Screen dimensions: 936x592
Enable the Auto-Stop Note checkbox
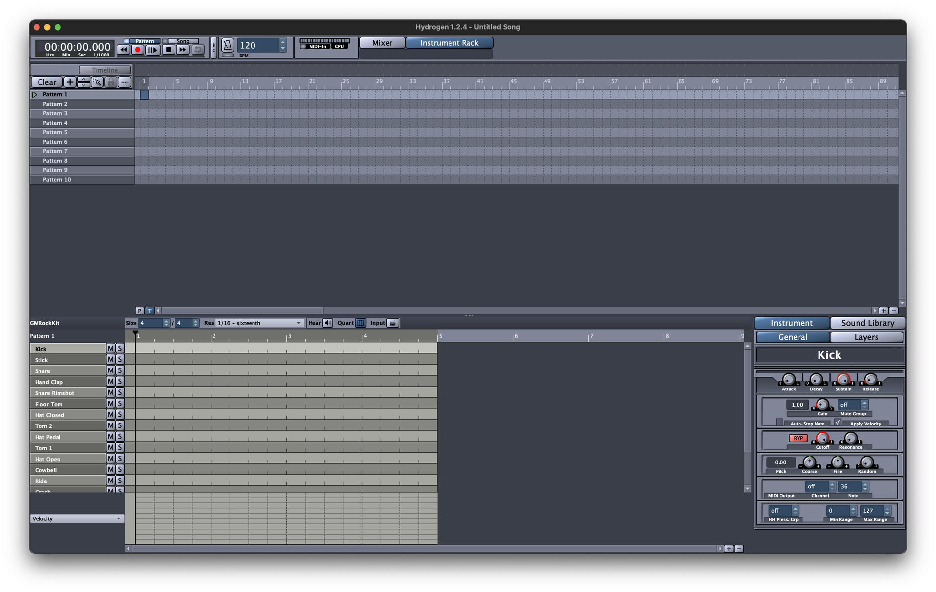coord(780,423)
